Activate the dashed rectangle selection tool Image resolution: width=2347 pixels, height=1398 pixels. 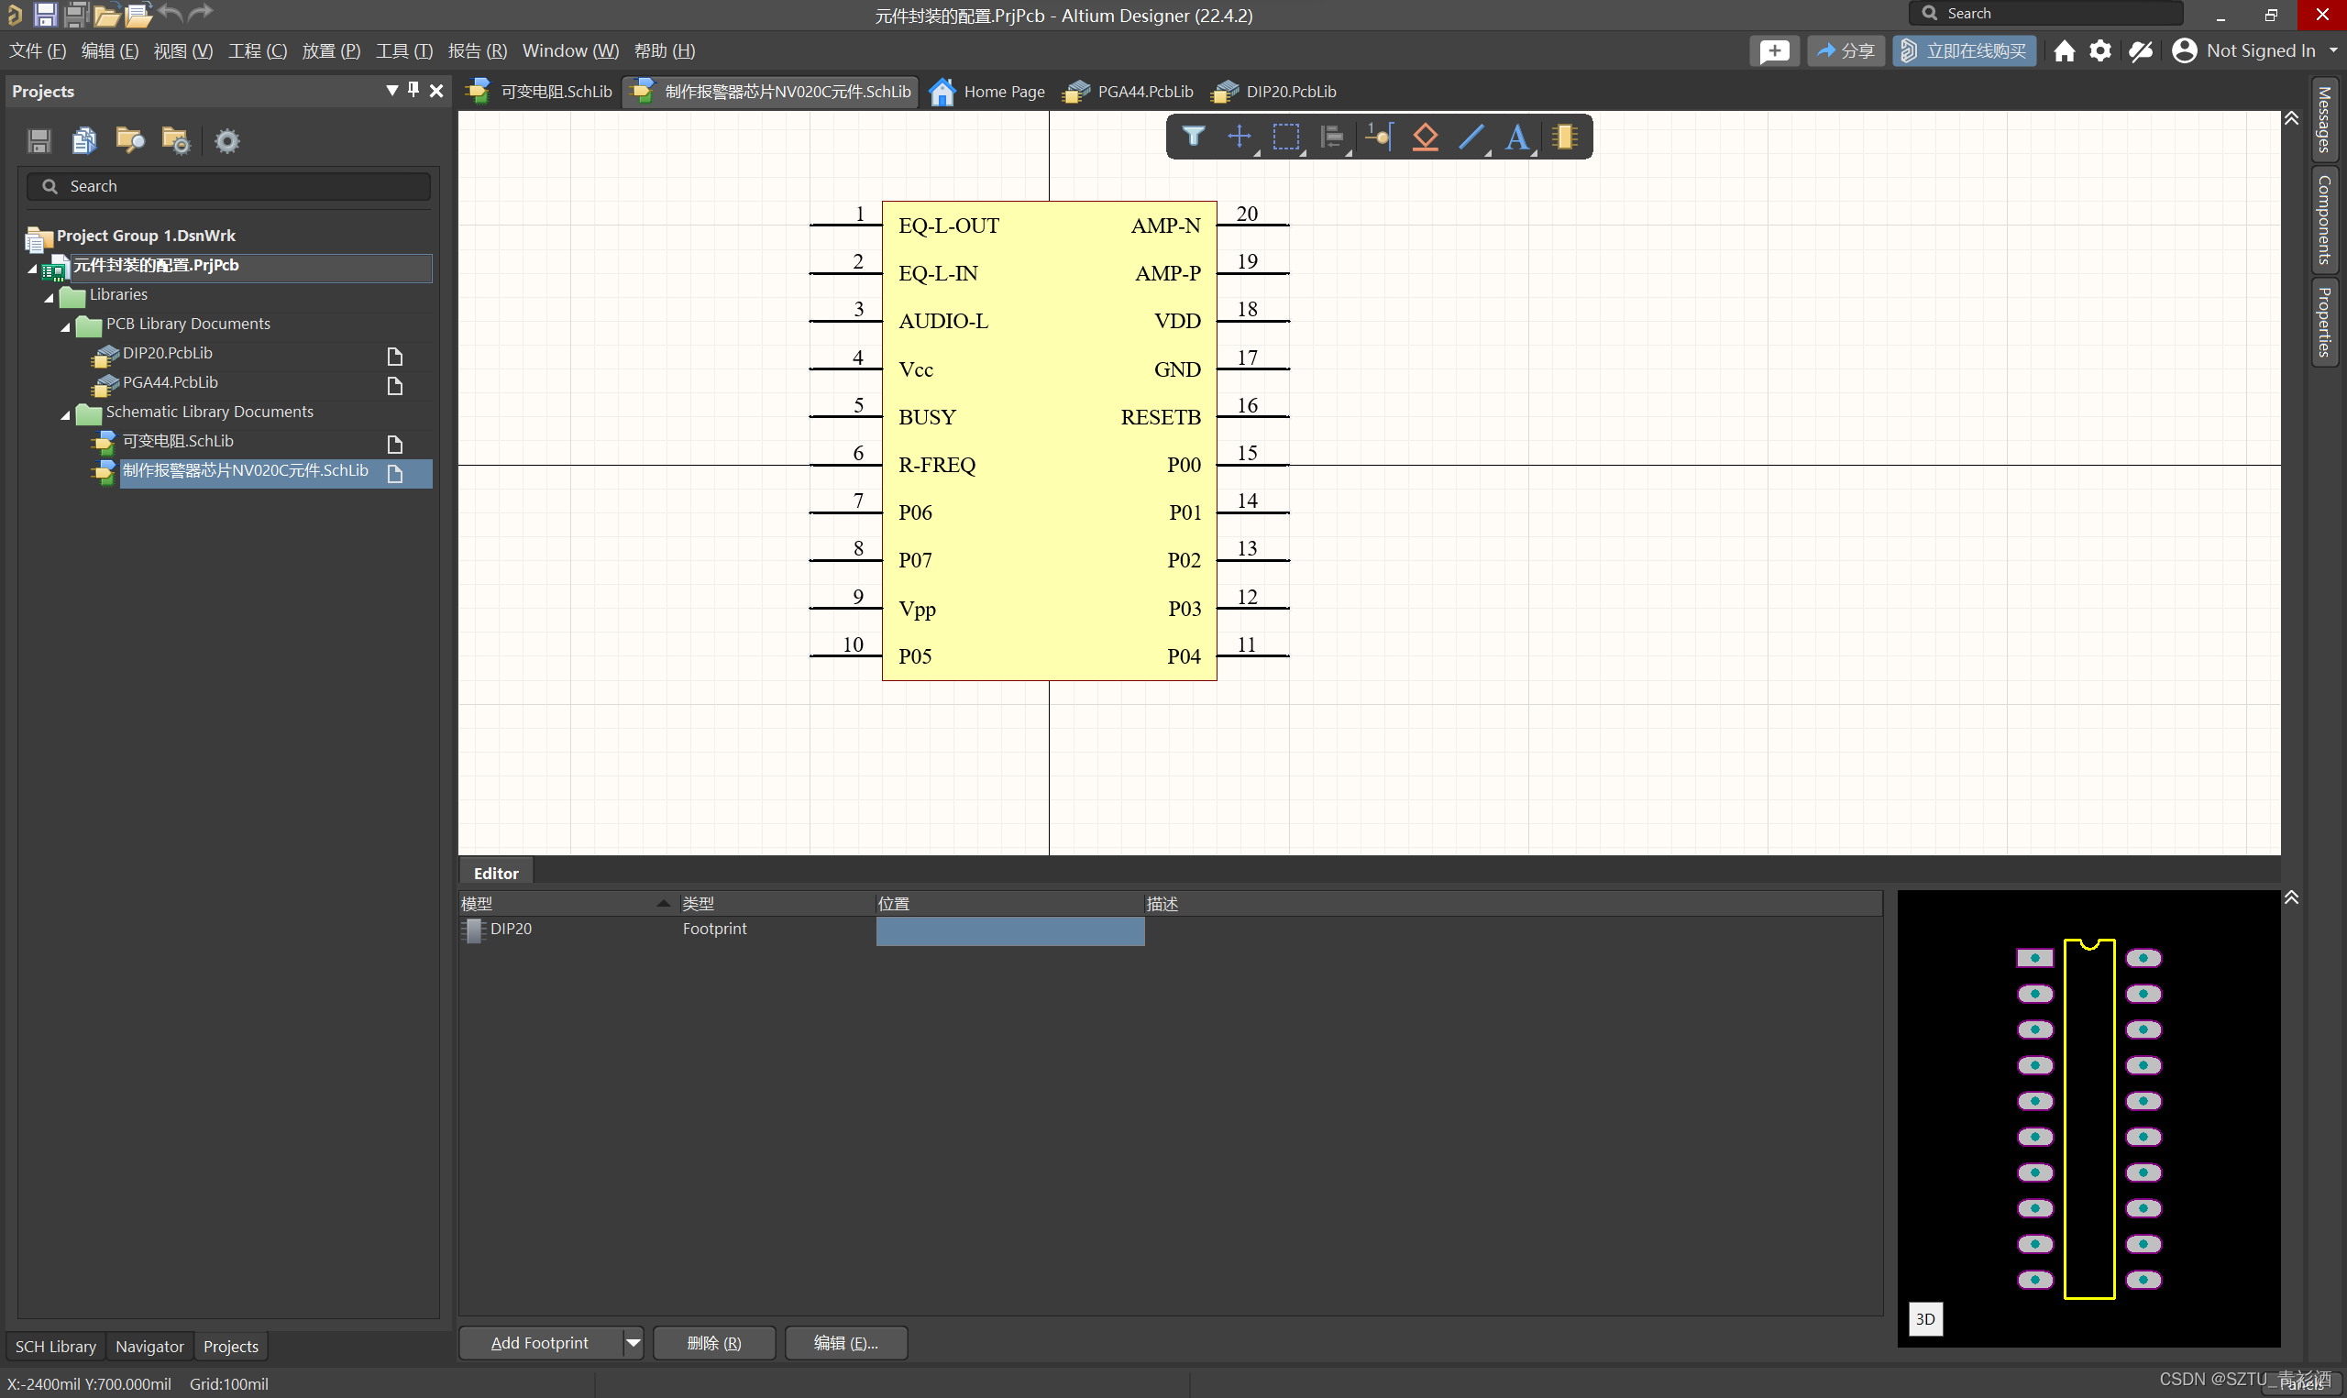click(x=1285, y=138)
